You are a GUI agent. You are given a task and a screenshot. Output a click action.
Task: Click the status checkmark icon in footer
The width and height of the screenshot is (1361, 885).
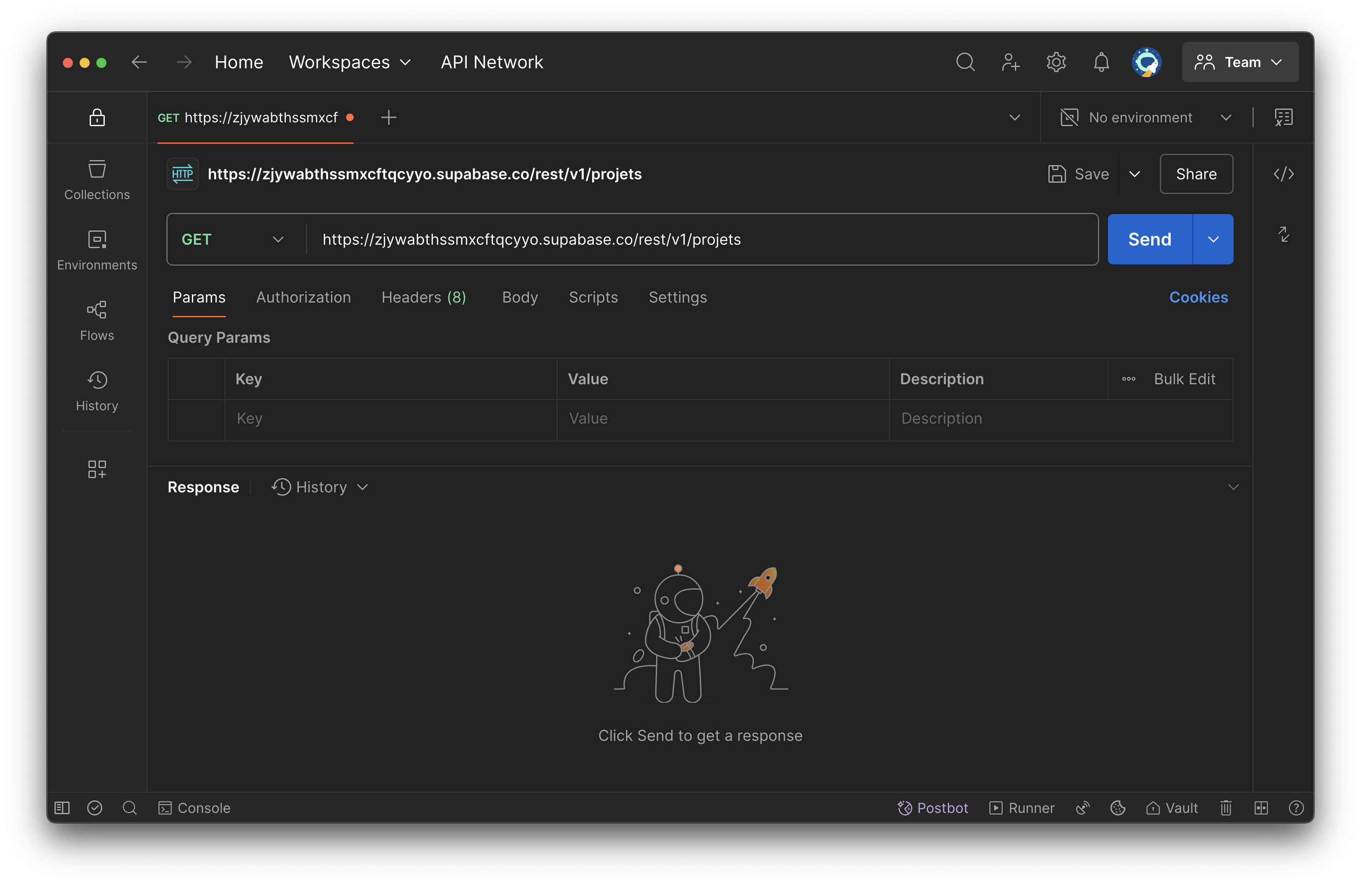click(x=94, y=808)
